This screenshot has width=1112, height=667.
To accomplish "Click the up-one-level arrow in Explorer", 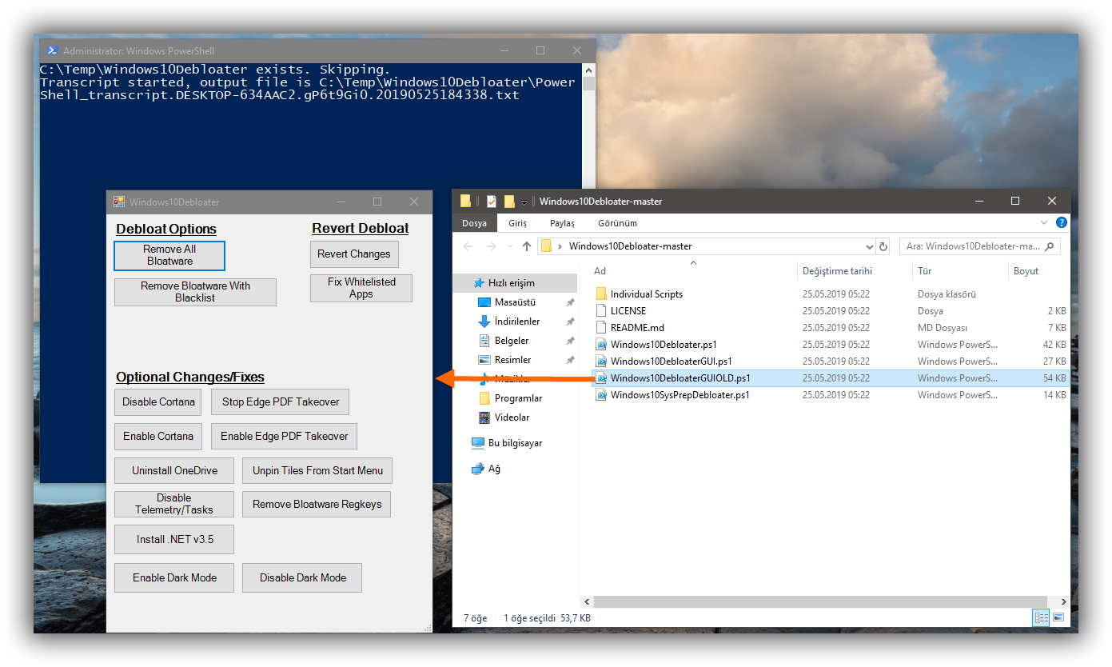I will [x=526, y=246].
